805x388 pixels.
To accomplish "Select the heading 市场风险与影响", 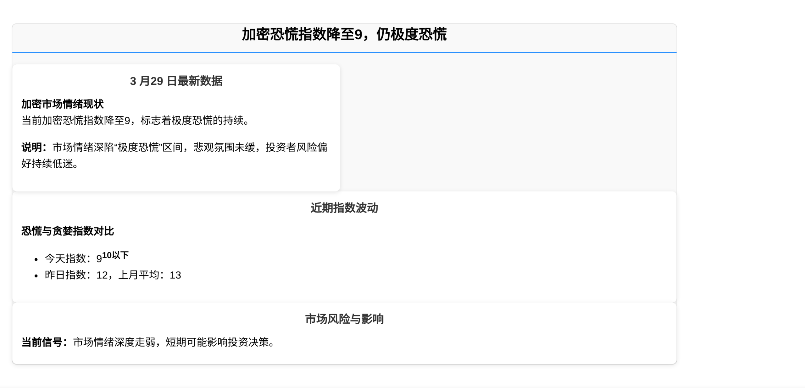I will pos(344,319).
